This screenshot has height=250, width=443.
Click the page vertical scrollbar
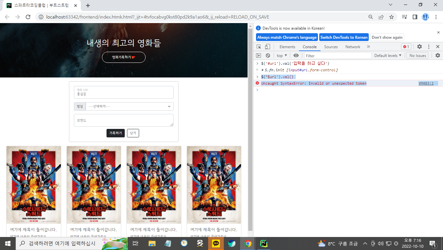[250, 129]
